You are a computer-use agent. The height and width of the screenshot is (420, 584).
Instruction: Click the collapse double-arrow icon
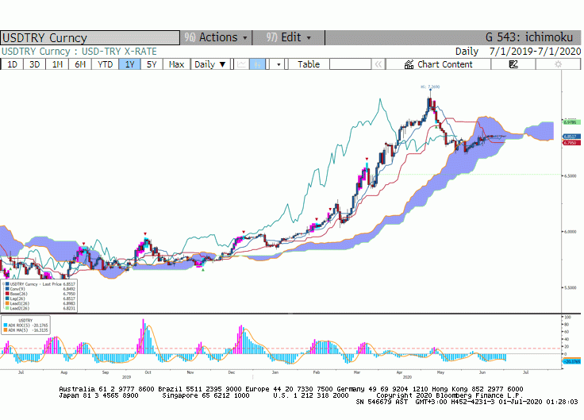point(378,64)
